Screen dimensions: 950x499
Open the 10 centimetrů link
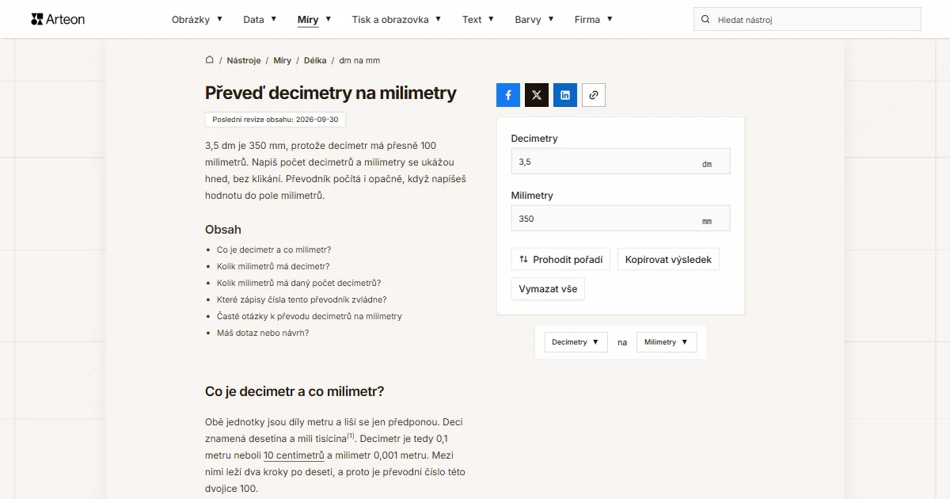tap(294, 455)
